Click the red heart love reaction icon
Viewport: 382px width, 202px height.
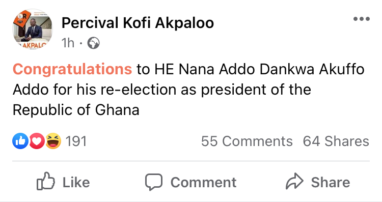[37, 141]
